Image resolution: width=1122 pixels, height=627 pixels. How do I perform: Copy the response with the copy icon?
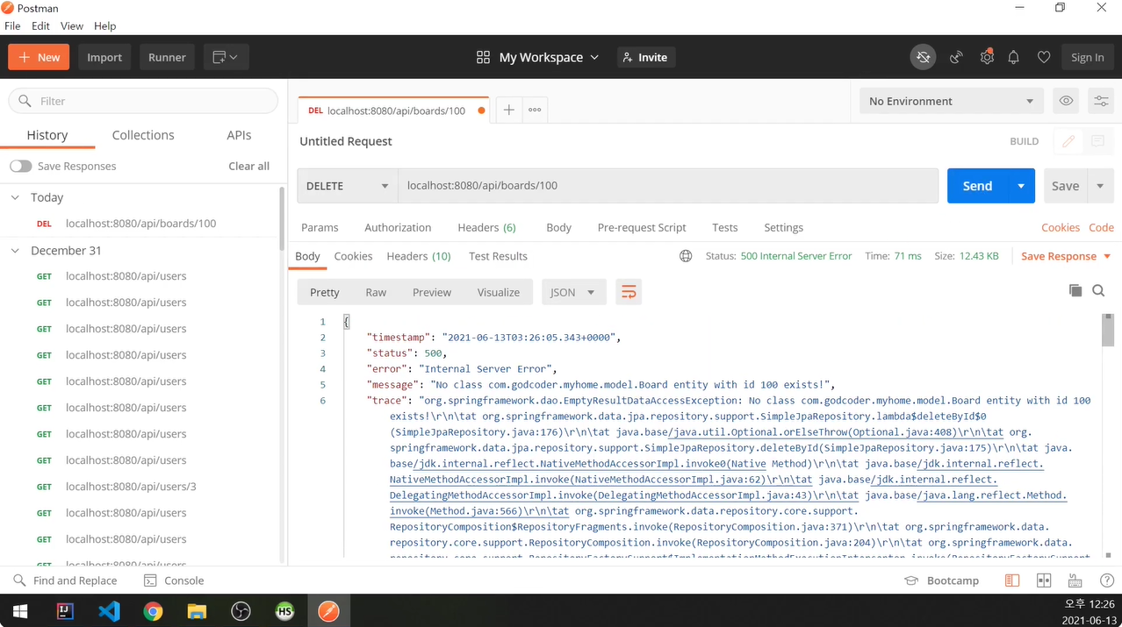(1075, 290)
